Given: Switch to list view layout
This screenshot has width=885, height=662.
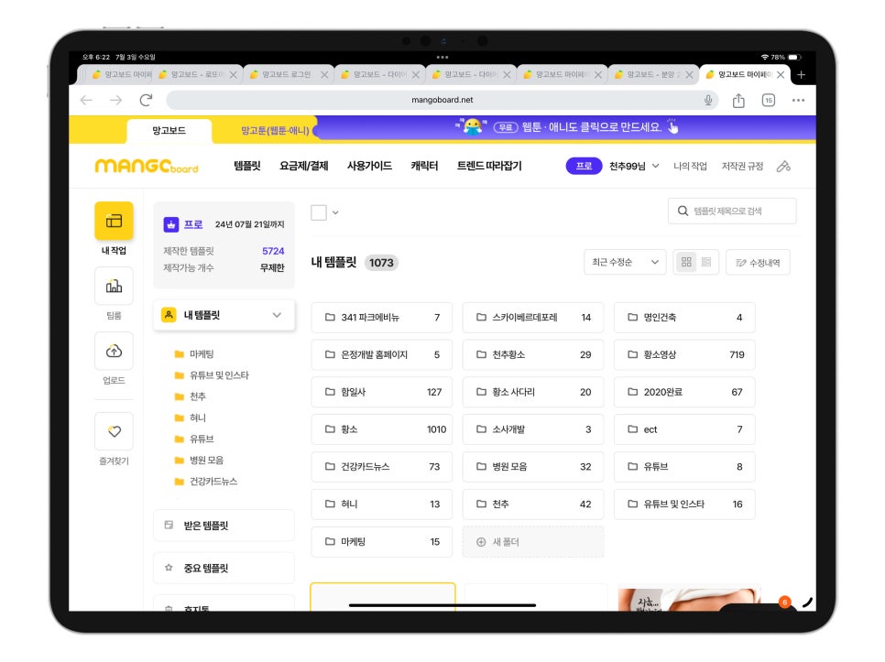Looking at the screenshot, I should 706,262.
